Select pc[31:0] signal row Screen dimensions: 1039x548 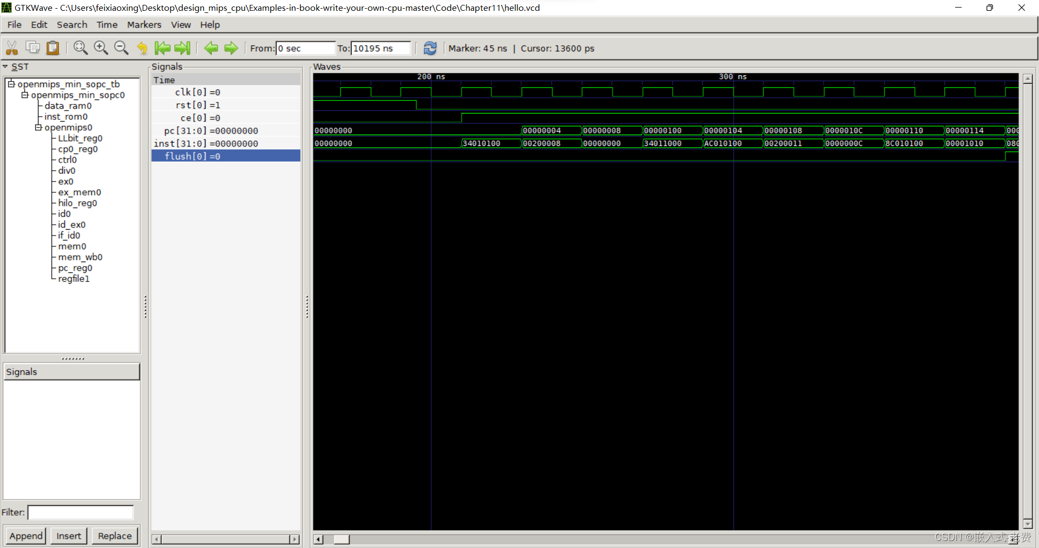point(226,131)
